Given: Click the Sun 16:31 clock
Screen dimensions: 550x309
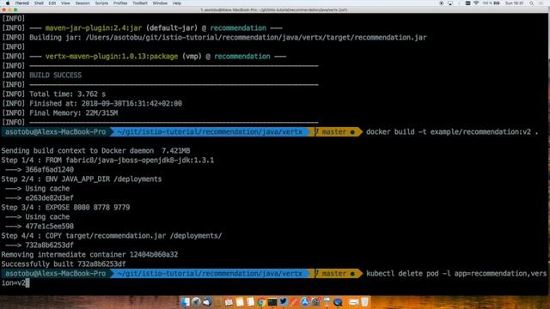Looking at the screenshot, I should tap(515, 3).
